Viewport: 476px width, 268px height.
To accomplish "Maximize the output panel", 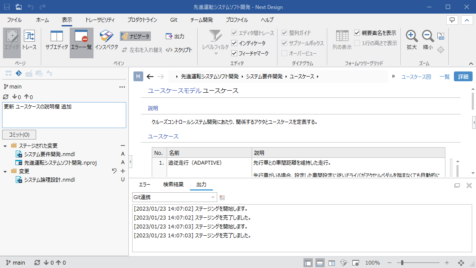I will [x=457, y=185].
